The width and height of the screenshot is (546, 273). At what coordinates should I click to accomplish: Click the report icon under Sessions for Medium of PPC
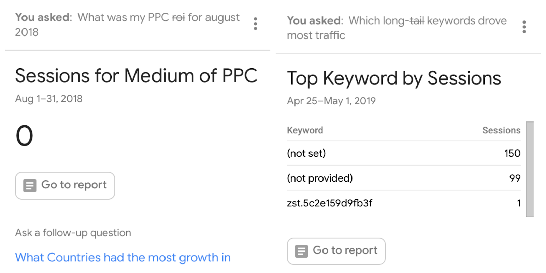point(30,186)
